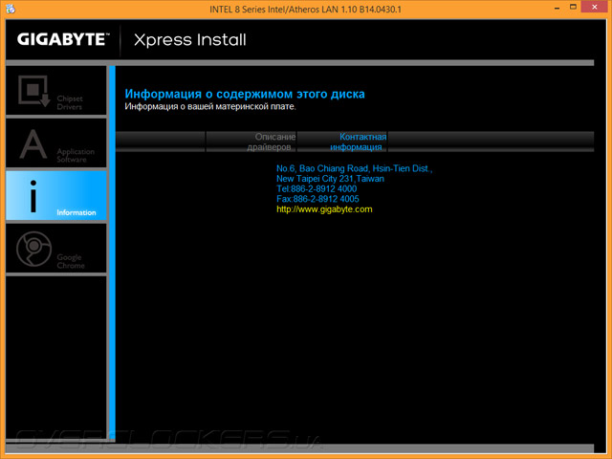Click the Информация о содержимом этого диска heading
Screen dimensions: 612x459
(245, 94)
